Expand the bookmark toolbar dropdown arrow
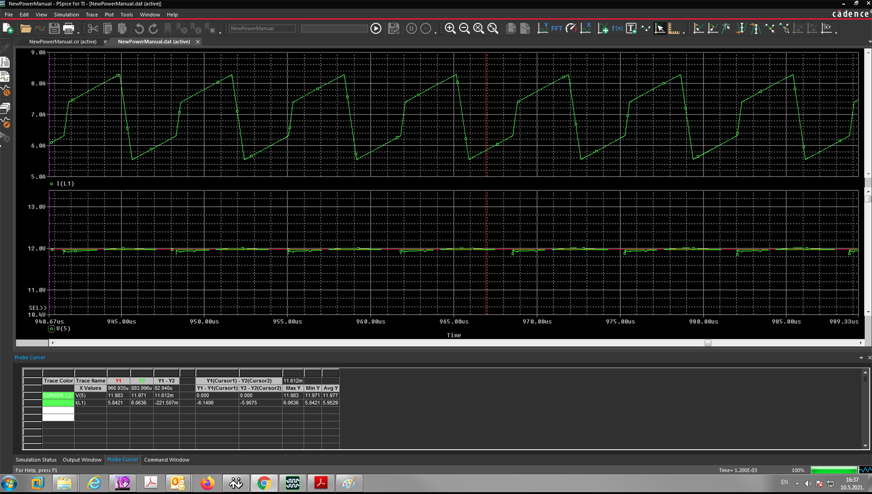The height and width of the screenshot is (494, 872). [x=220, y=32]
